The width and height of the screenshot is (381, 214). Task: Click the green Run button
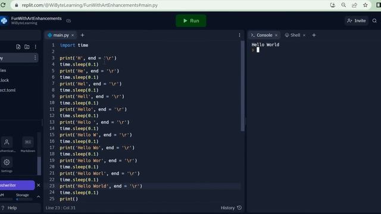191,21
